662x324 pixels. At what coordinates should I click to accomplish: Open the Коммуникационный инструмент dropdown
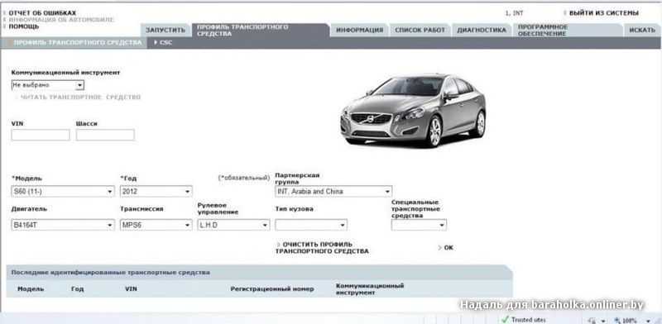click(48, 85)
